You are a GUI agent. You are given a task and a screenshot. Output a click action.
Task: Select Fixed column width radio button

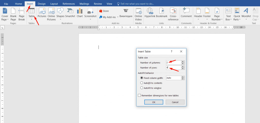click(142, 78)
